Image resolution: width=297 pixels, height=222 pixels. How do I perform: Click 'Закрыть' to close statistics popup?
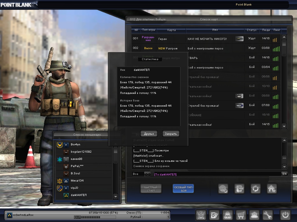coord(171,134)
